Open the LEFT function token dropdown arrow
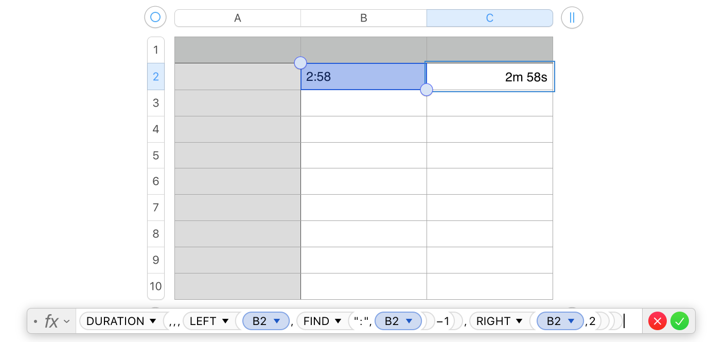Image resolution: width=709 pixels, height=342 pixels. (x=225, y=321)
